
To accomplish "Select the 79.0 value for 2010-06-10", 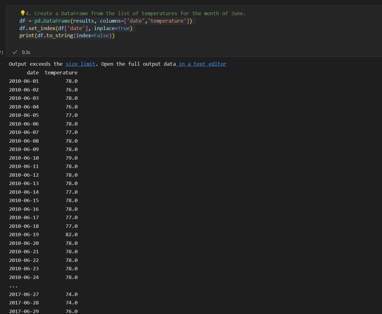I will (x=72, y=158).
